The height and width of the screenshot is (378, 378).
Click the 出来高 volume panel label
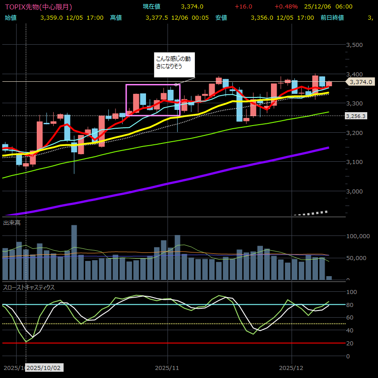pyautogui.click(x=12, y=222)
